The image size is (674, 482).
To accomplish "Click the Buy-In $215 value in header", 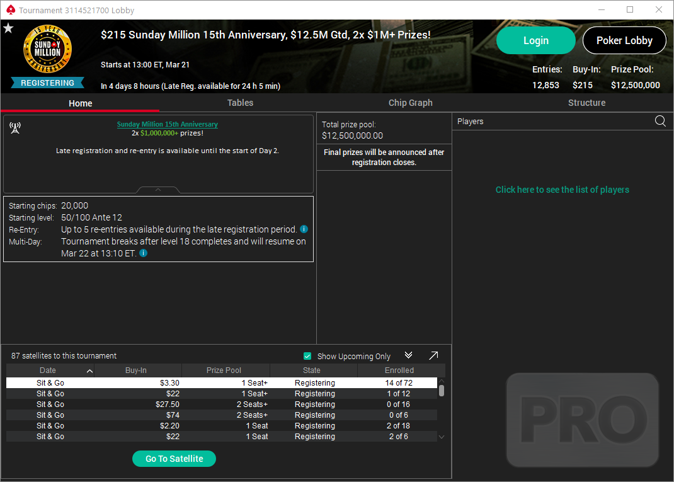I will pos(583,85).
